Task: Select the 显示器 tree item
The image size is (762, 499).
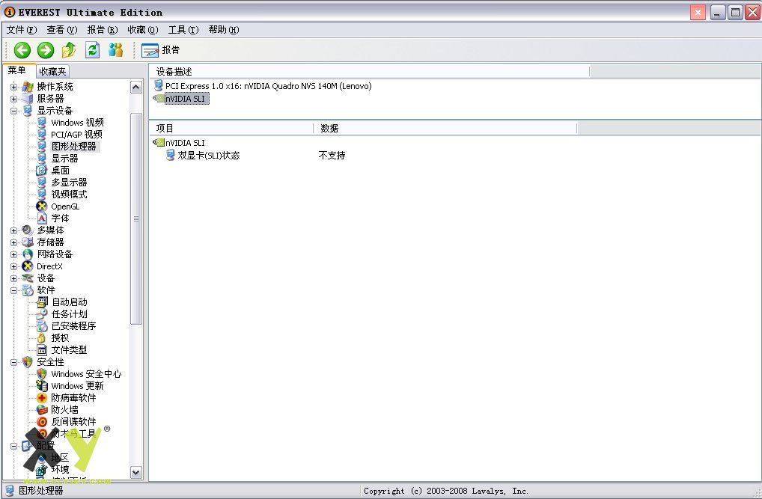Action: tap(64, 159)
